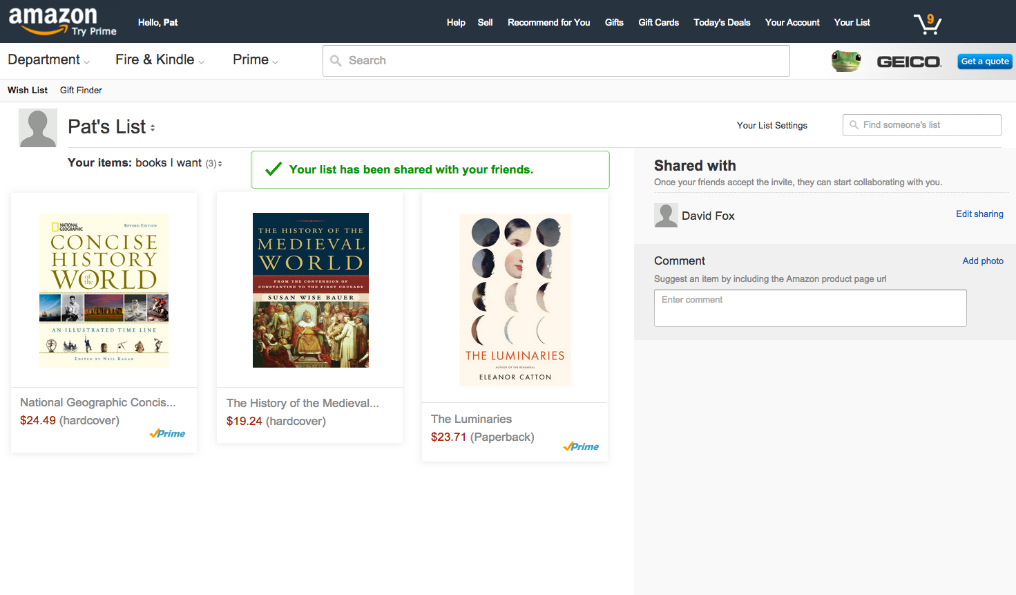
Task: Click the Concise History of the World cover
Action: (104, 291)
